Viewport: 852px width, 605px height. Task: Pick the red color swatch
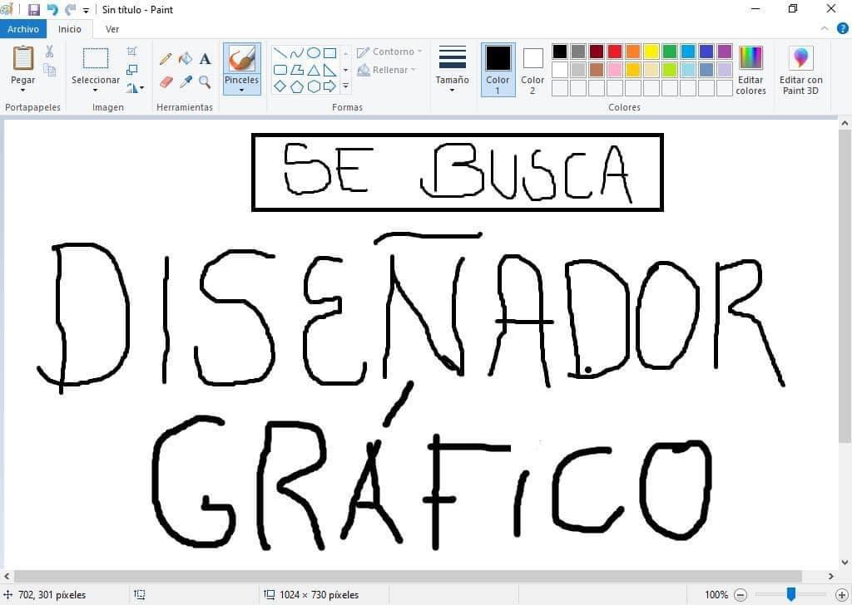(x=615, y=52)
